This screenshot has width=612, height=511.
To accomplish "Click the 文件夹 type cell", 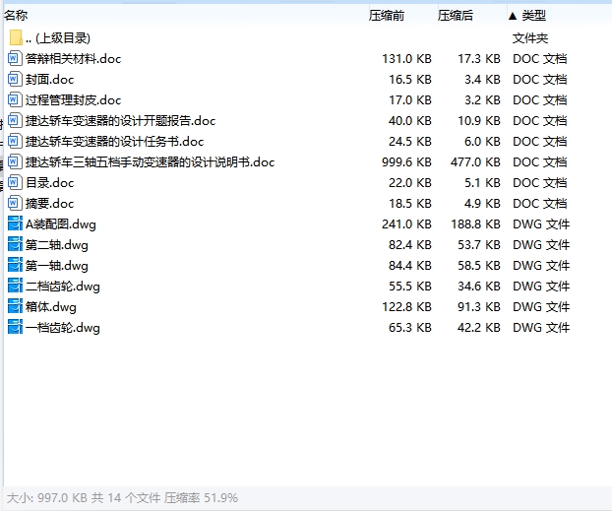I will [530, 37].
